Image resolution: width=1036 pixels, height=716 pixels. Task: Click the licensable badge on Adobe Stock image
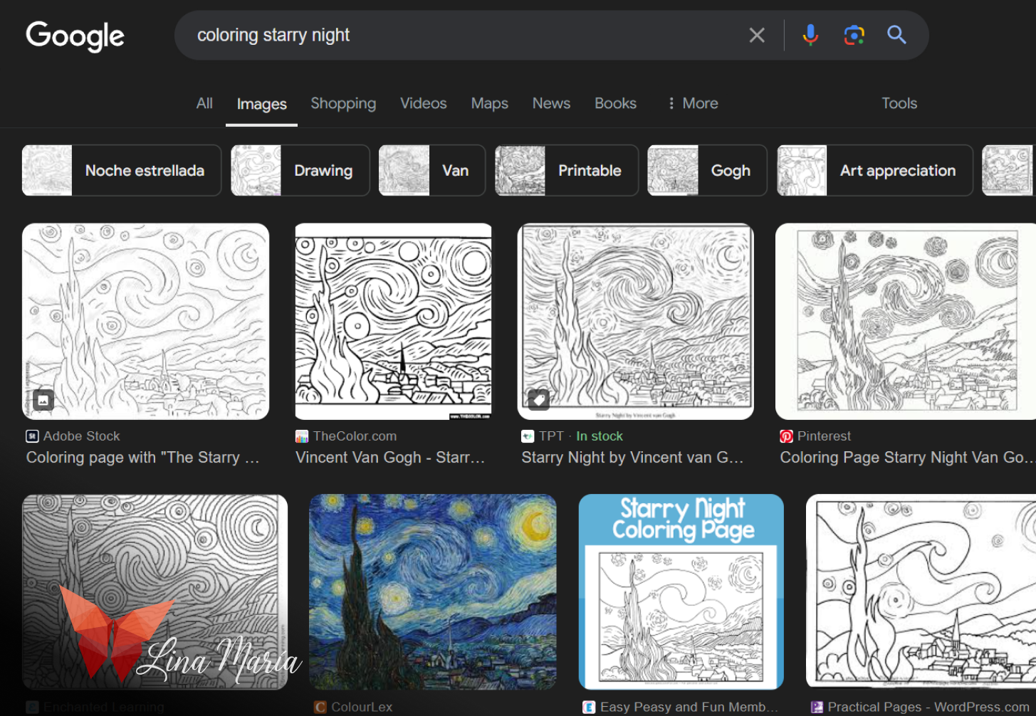[x=43, y=400]
